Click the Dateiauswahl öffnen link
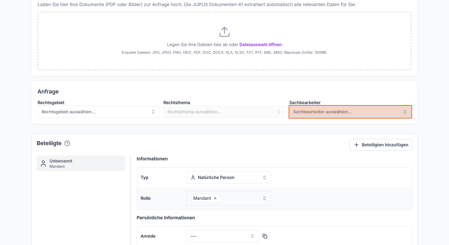Screen dimensions: 449x245 [x=261, y=45]
